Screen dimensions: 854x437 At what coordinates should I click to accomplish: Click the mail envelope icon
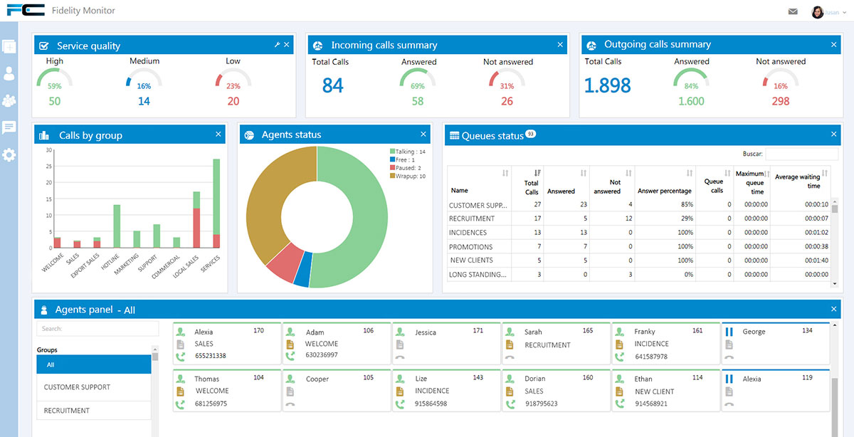tap(793, 11)
